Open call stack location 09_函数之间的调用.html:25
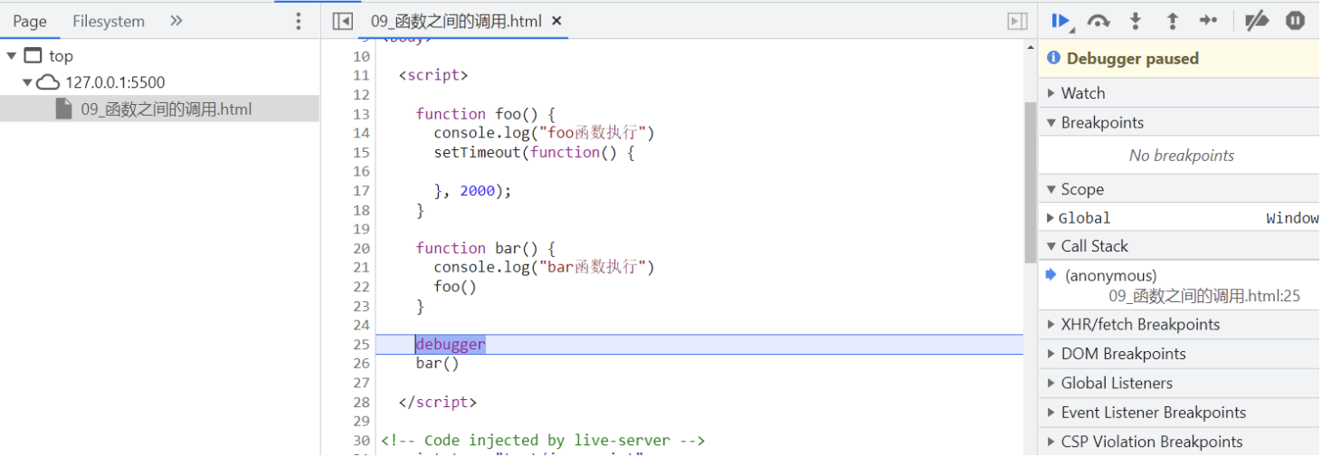 point(1204,296)
